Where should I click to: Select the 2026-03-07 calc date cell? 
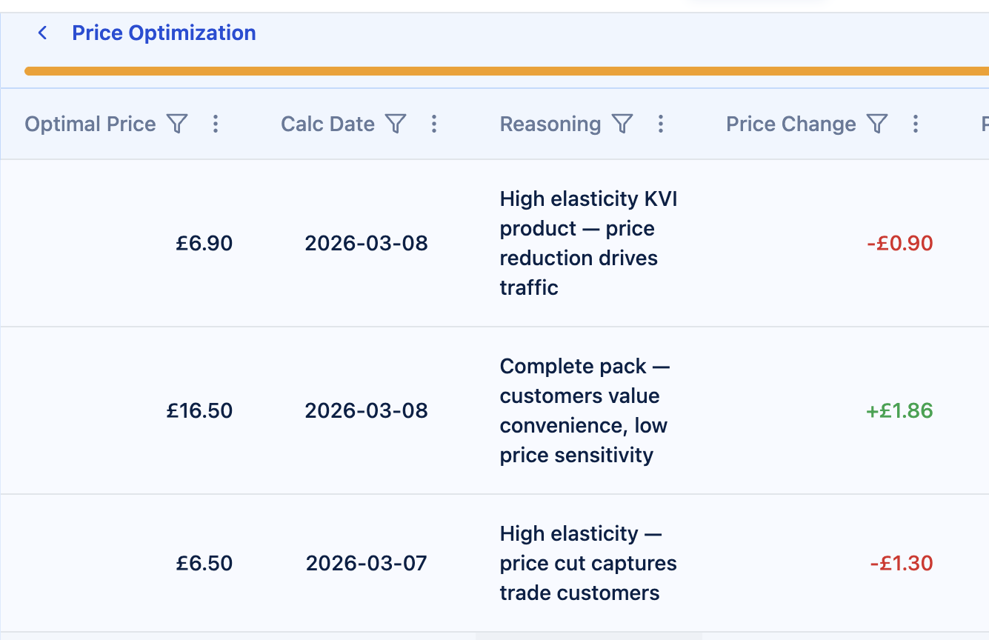pyautogui.click(x=366, y=563)
